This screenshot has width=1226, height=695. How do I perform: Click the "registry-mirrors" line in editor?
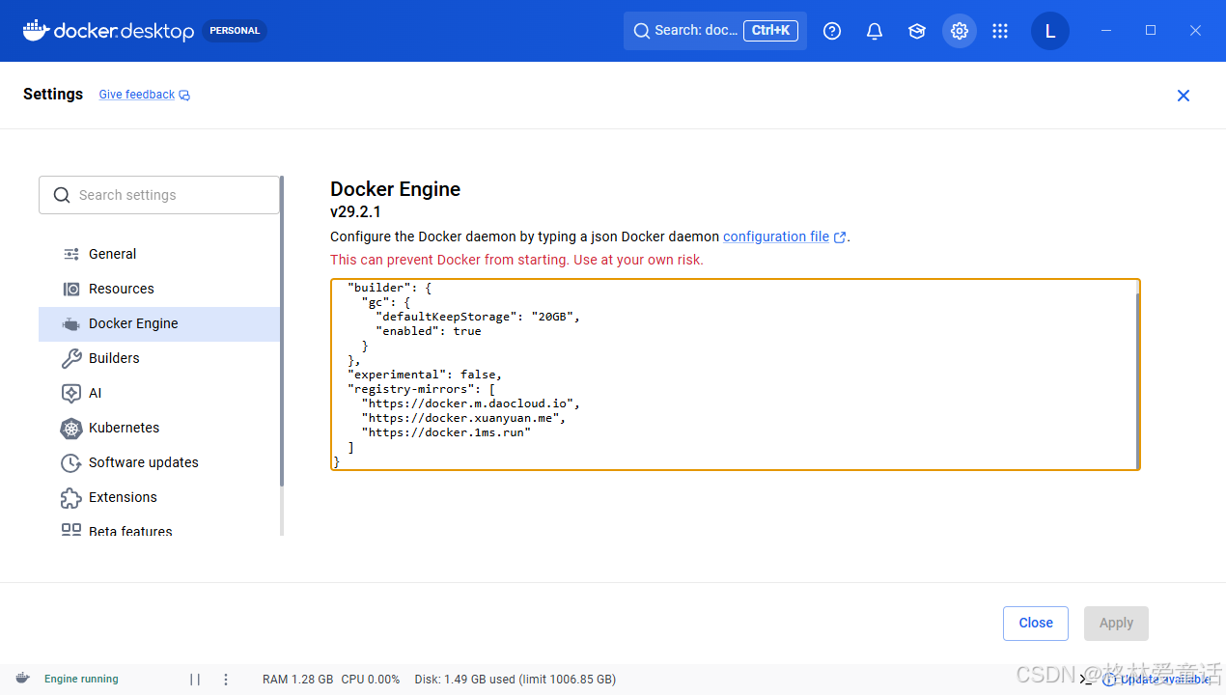pyautogui.click(x=421, y=389)
